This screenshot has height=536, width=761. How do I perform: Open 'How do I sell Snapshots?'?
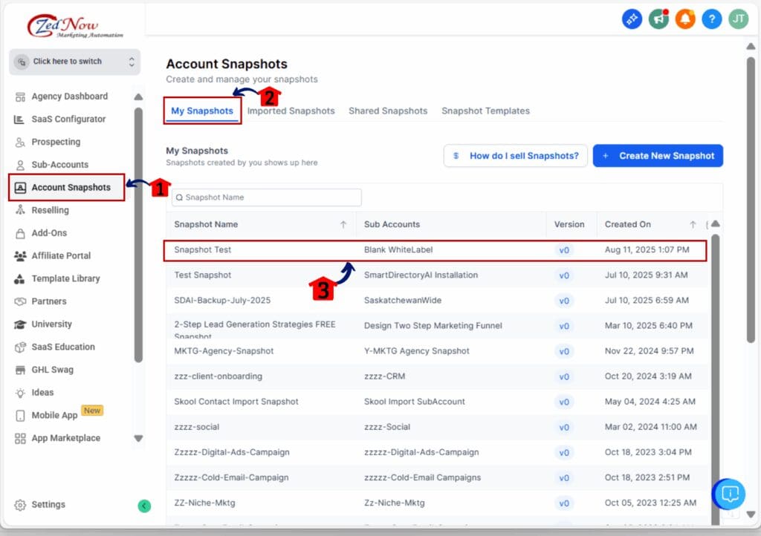point(515,155)
